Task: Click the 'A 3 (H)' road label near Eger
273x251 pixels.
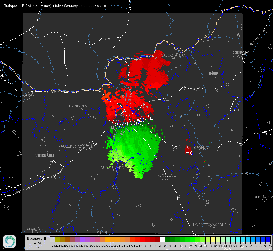Action: coord(195,89)
